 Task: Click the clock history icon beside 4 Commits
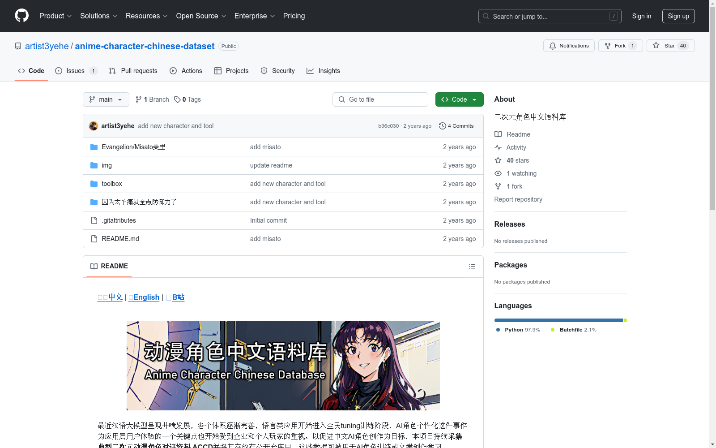pos(443,126)
